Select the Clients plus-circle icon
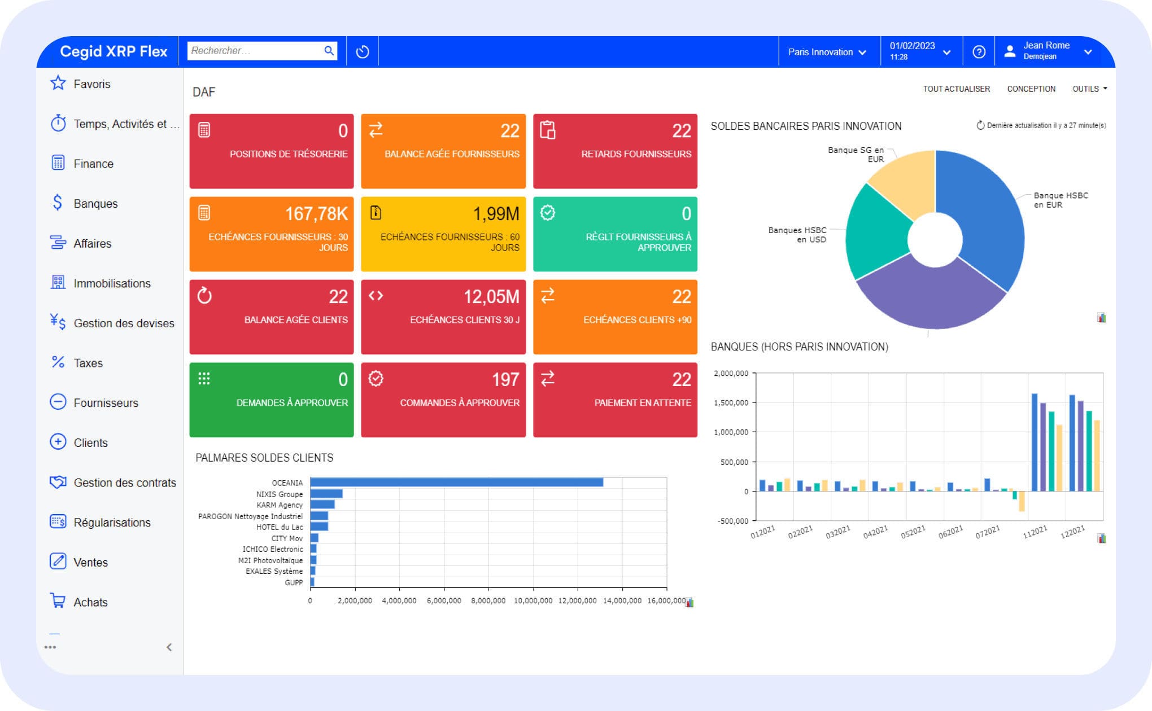This screenshot has width=1152, height=711. click(59, 442)
